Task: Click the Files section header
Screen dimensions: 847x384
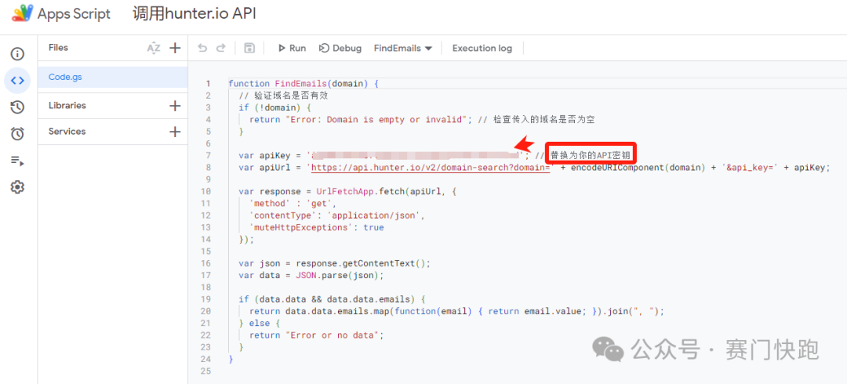Action: tap(58, 48)
